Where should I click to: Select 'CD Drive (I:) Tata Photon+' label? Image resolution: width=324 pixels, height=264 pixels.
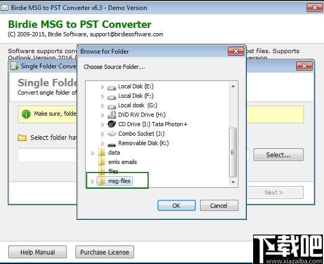pos(153,124)
